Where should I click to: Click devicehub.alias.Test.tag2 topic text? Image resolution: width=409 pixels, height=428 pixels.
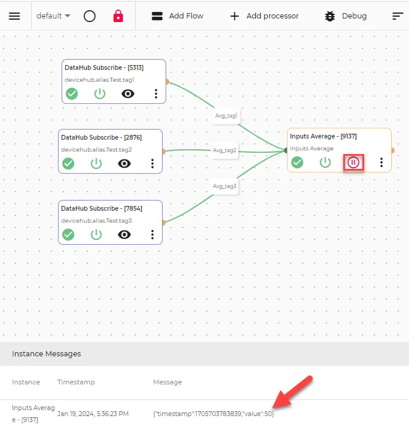96,150
